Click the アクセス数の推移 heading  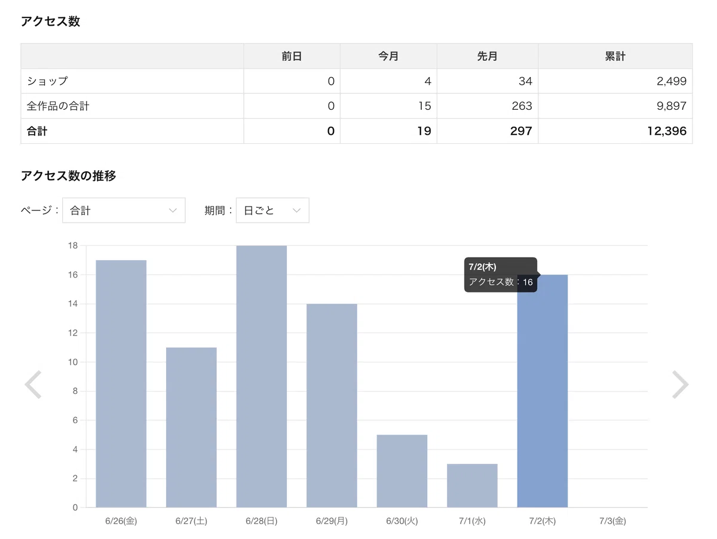(68, 175)
